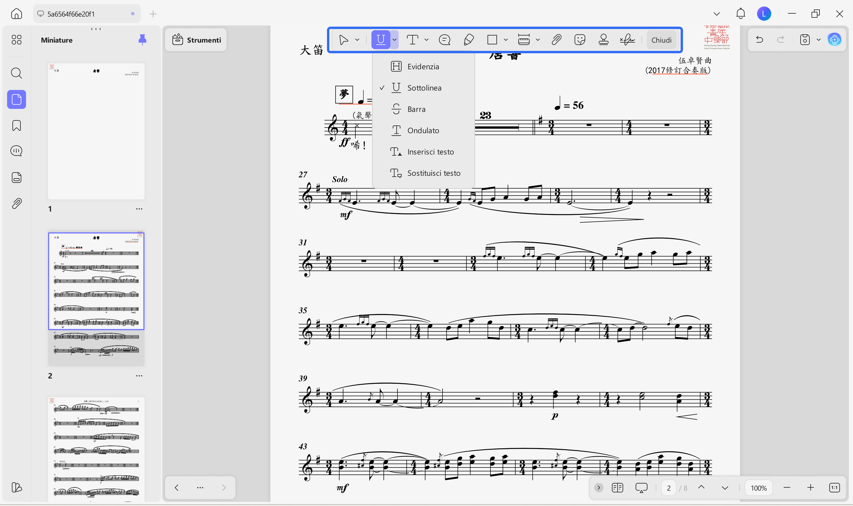The width and height of the screenshot is (853, 506).
Task: Open the attachments paperclip sidebar icon
Action: tap(16, 204)
